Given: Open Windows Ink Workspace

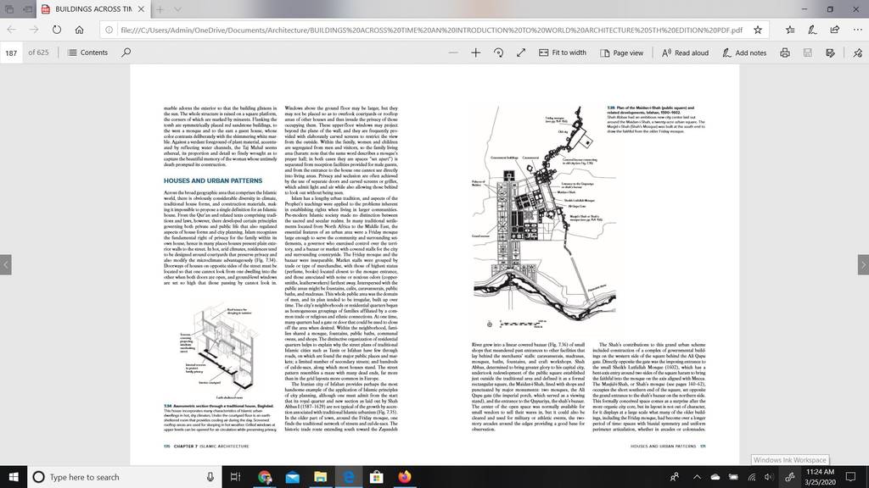Looking at the screenshot, I should [790, 477].
